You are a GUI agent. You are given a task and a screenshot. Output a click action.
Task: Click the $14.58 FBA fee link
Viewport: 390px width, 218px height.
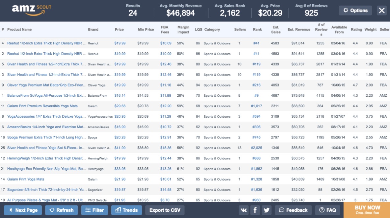(x=166, y=189)
